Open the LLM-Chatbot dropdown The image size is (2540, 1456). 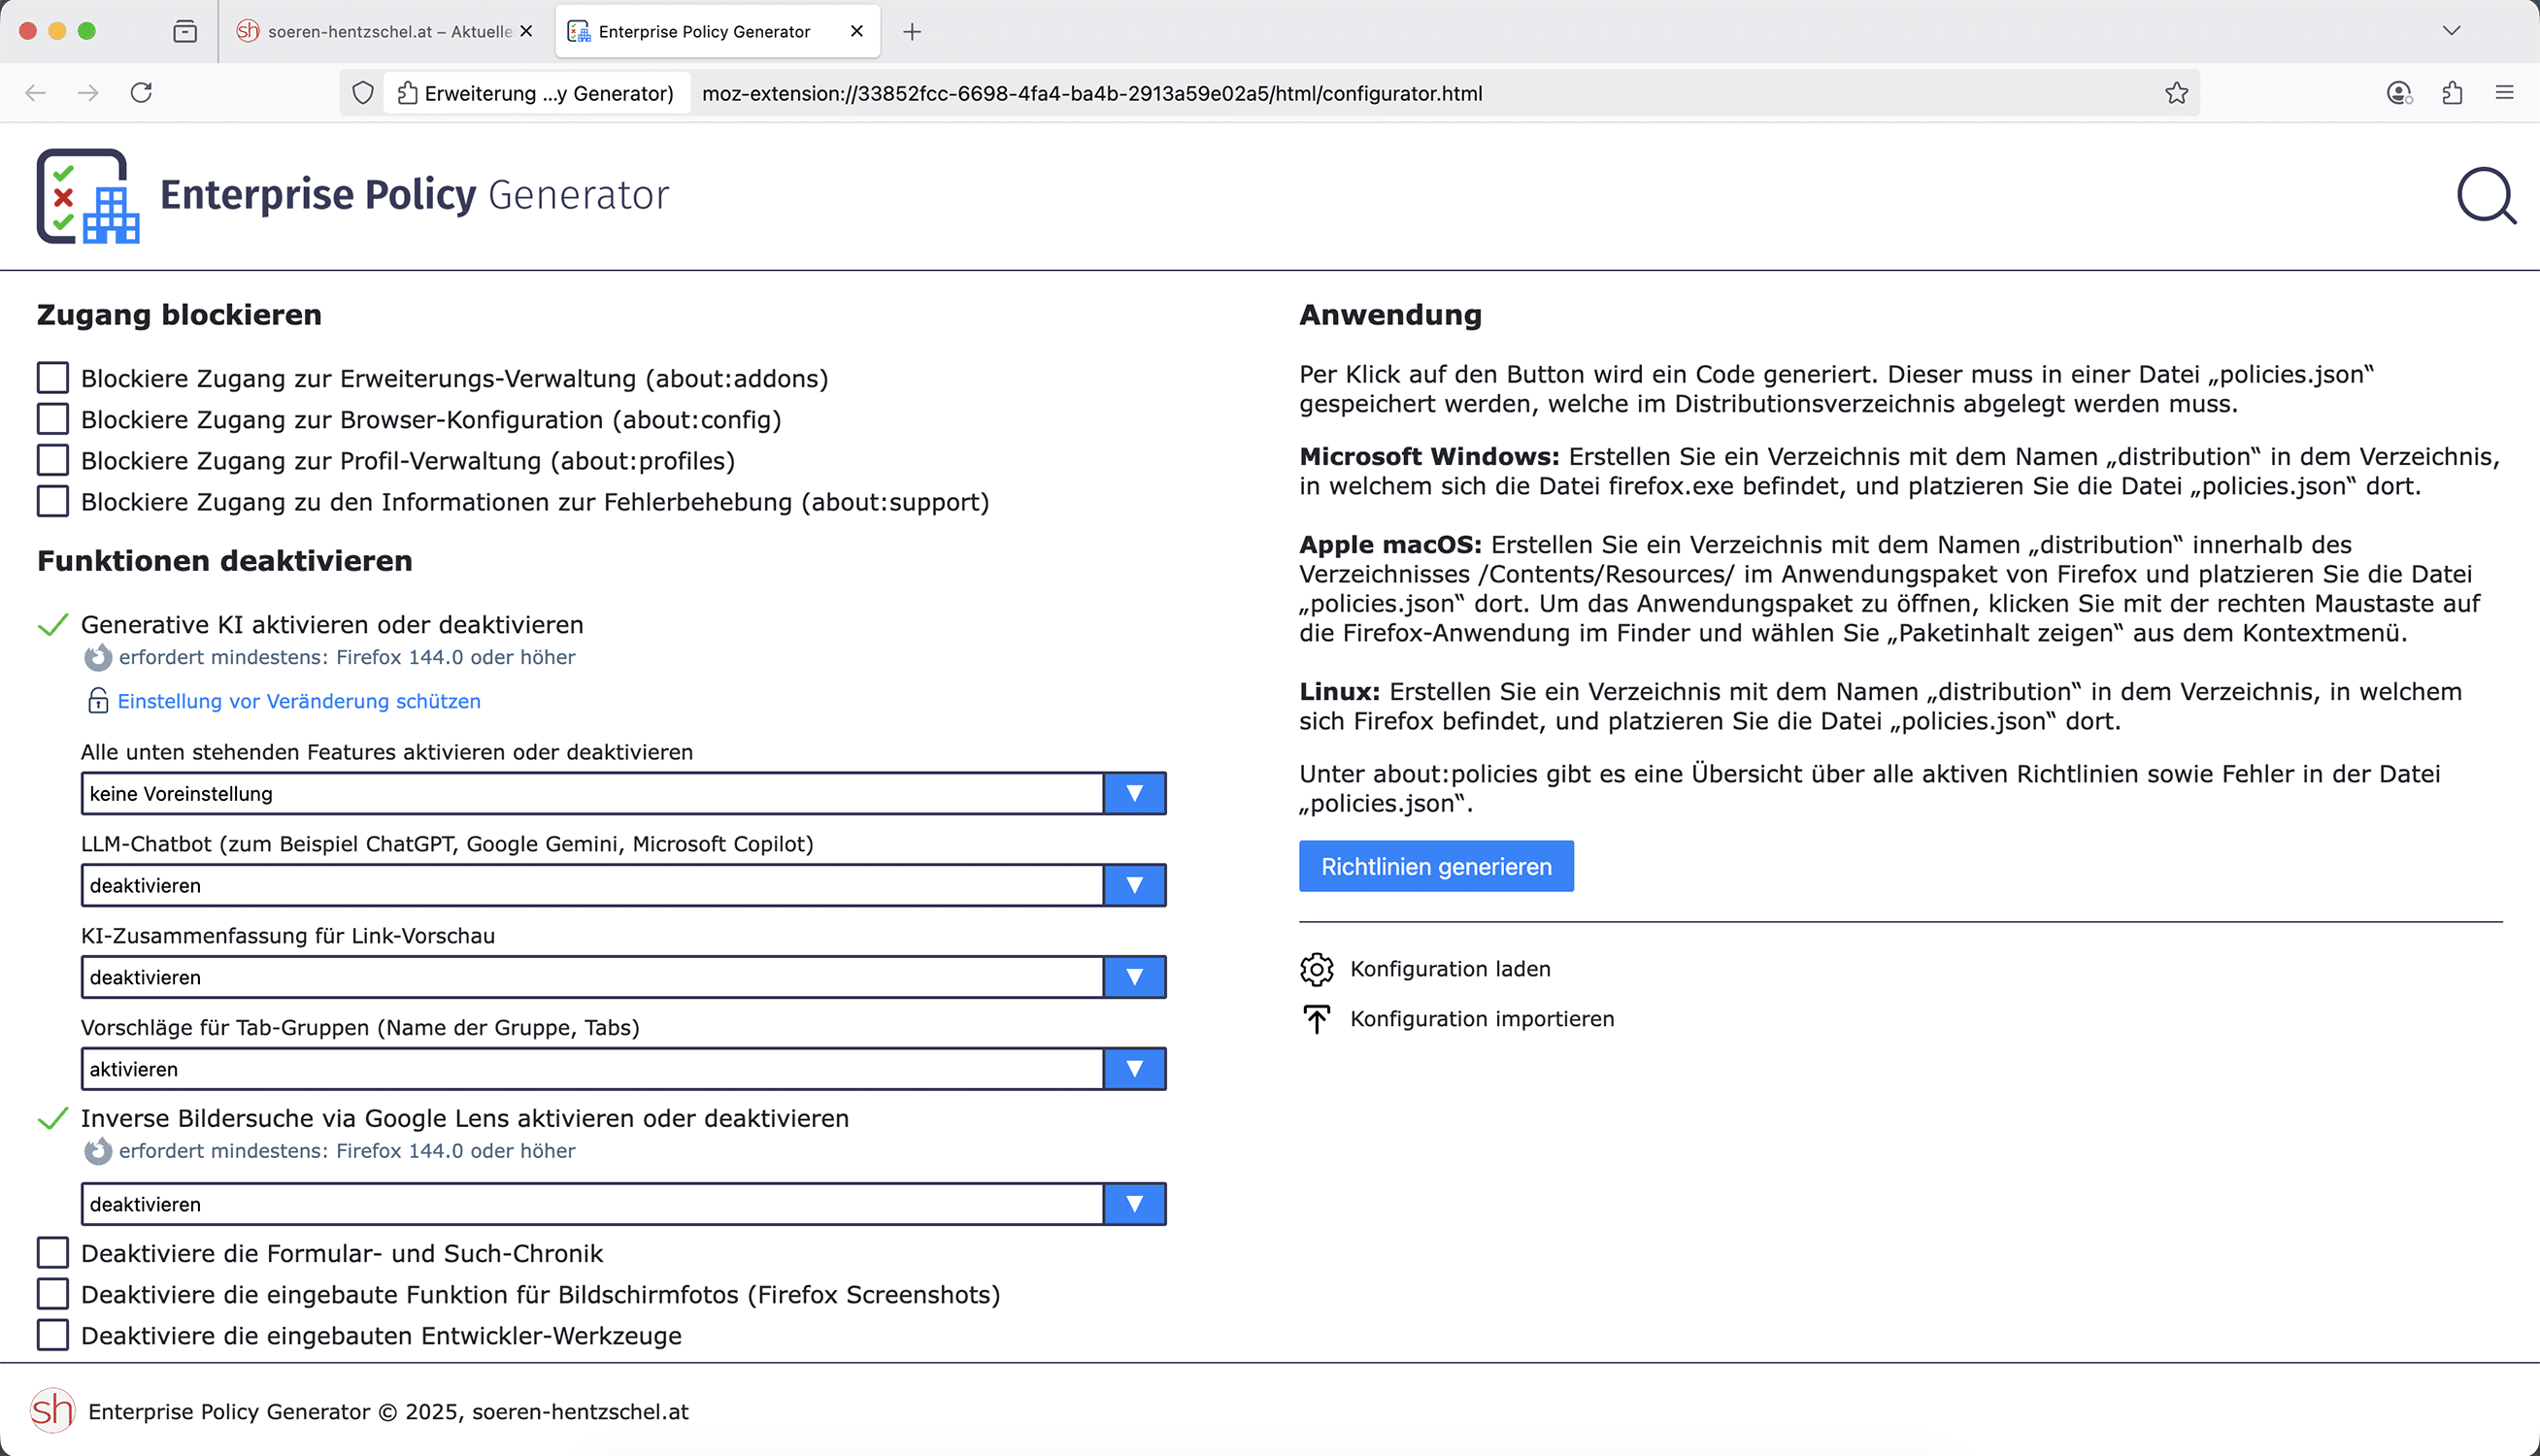tap(623, 886)
